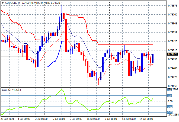Select the current price tag 0.74820

click(172, 54)
